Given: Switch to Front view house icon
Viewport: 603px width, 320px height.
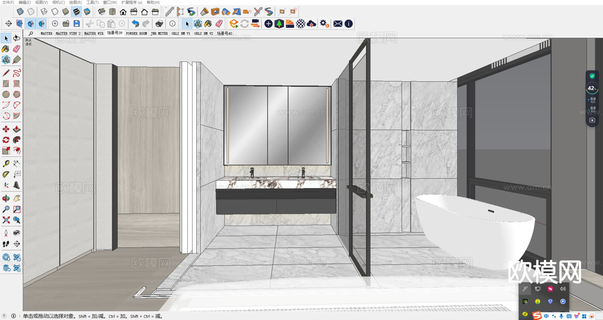Looking at the screenshot, I should [123, 12].
